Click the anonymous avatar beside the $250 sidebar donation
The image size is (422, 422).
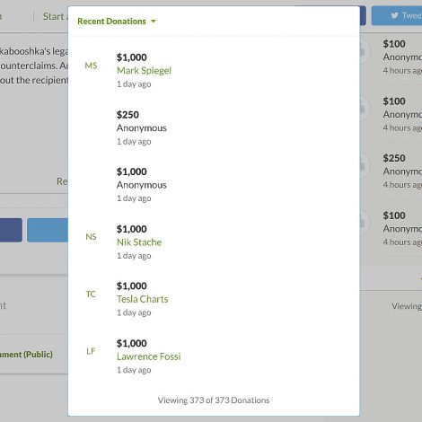click(362, 165)
